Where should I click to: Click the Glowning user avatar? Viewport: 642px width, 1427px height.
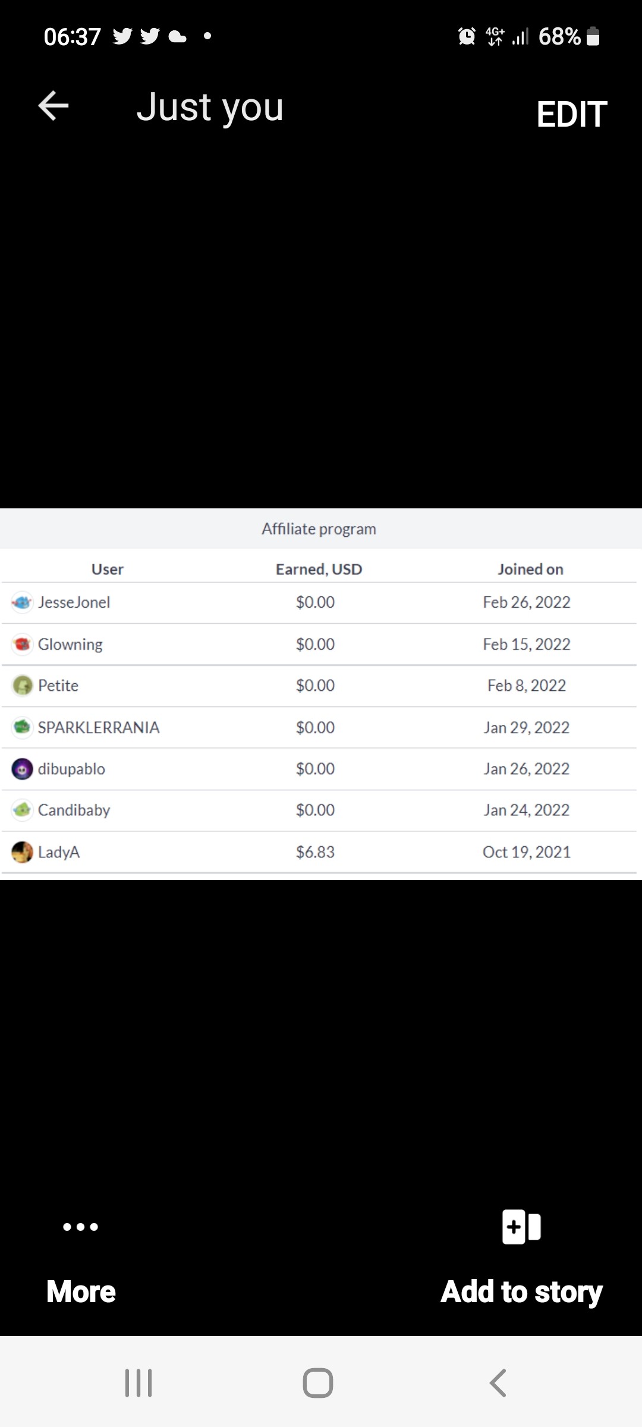[22, 644]
